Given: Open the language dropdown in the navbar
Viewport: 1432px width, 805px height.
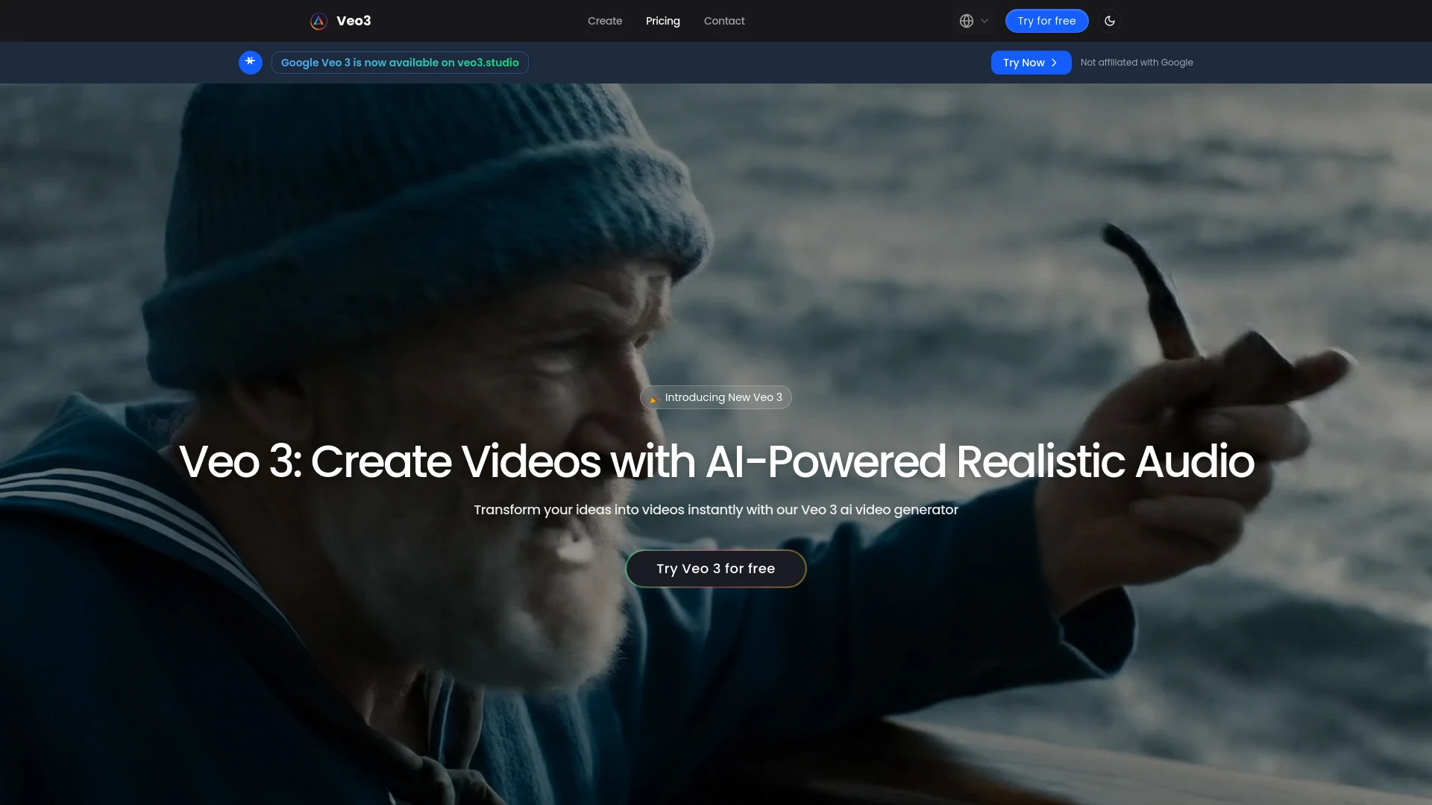Looking at the screenshot, I should coord(973,21).
